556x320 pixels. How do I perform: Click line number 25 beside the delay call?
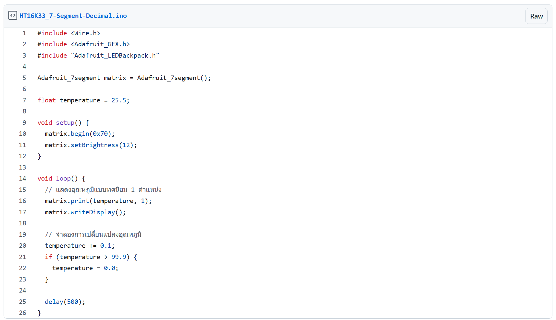pyautogui.click(x=23, y=302)
